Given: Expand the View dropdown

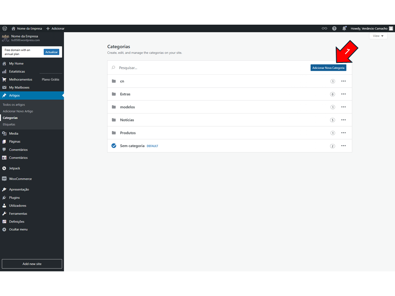Looking at the screenshot, I should click(x=378, y=36).
